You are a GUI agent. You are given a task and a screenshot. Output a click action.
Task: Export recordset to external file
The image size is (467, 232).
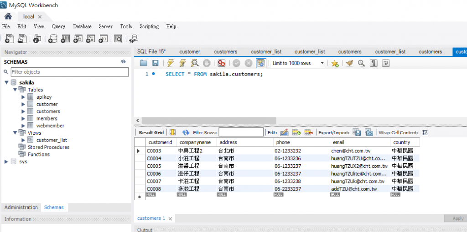(357, 132)
